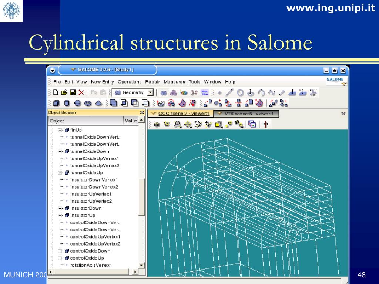This screenshot has width=379, height=284.
Task: Create a Sphere primitive
Action: [x=77, y=104]
